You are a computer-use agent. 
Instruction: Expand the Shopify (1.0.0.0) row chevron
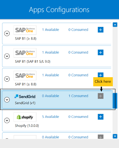point(7,121)
